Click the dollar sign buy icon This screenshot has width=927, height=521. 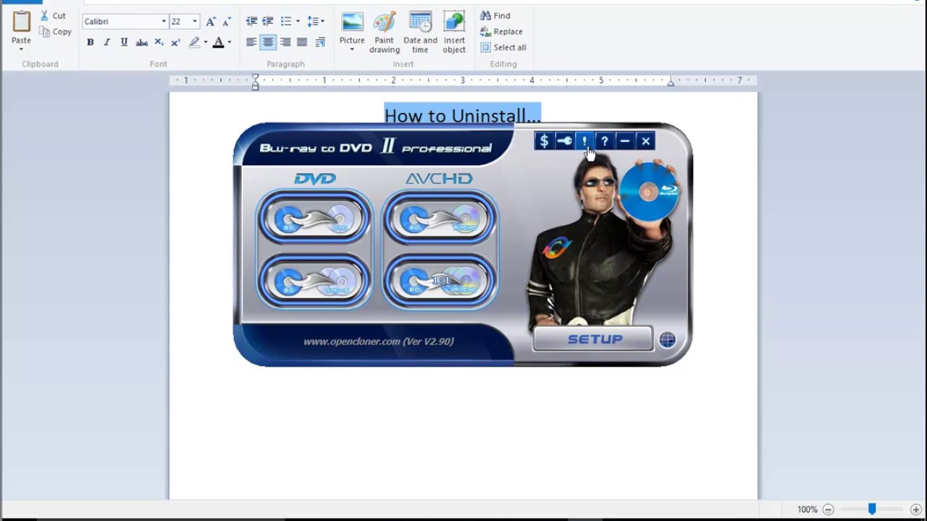(544, 141)
